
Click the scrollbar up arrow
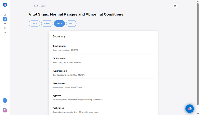coord(198,1)
